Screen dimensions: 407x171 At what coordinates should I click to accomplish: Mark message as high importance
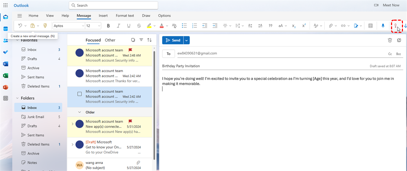pyautogui.click(x=395, y=26)
